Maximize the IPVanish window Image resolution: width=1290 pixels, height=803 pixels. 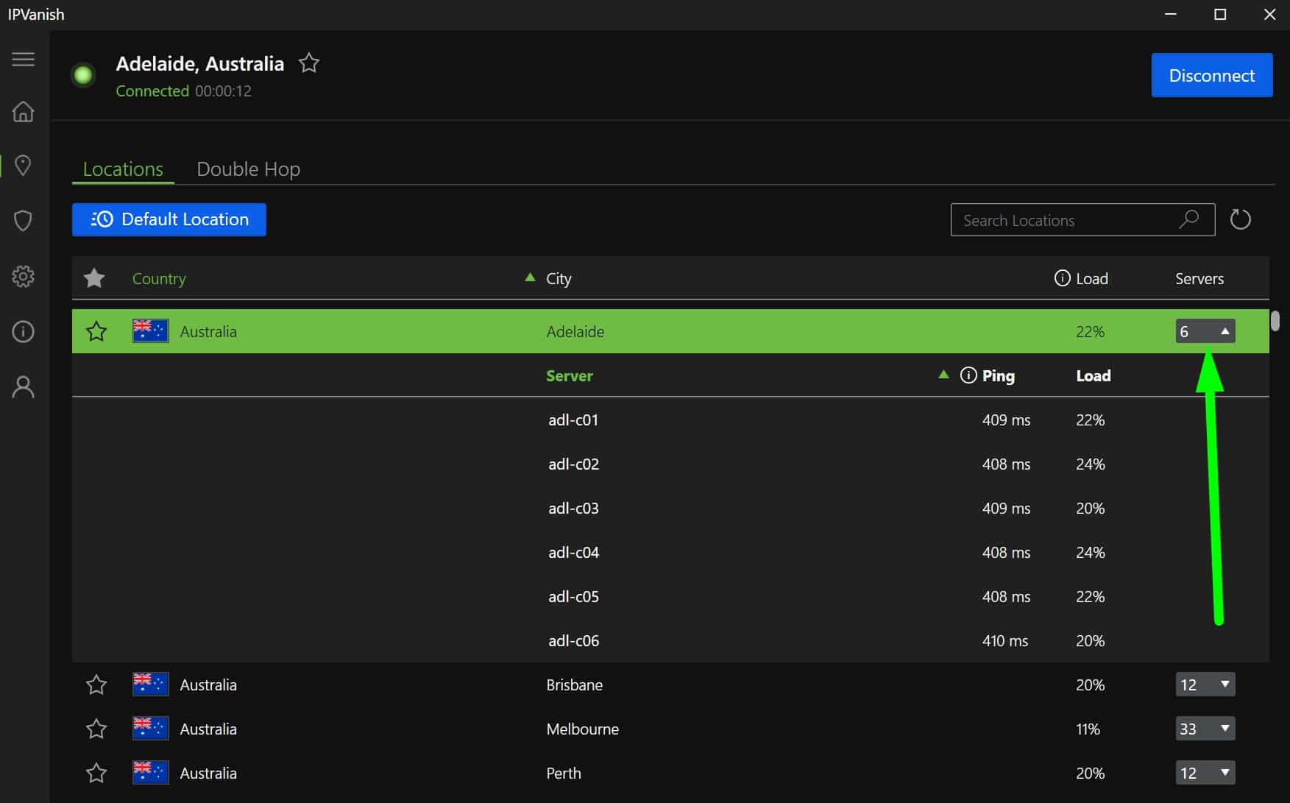pyautogui.click(x=1220, y=15)
